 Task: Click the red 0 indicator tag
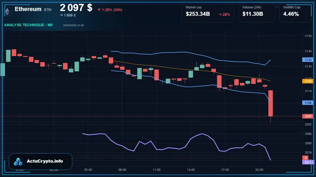[305, 158]
